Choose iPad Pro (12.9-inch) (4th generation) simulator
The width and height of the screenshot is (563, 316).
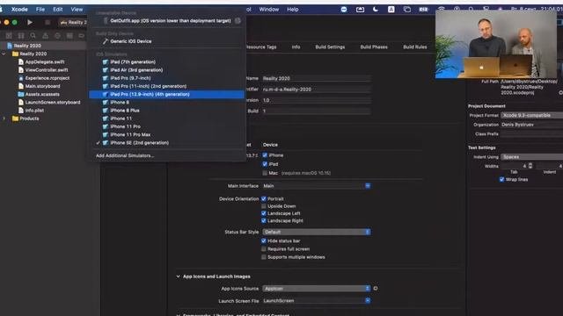point(166,94)
